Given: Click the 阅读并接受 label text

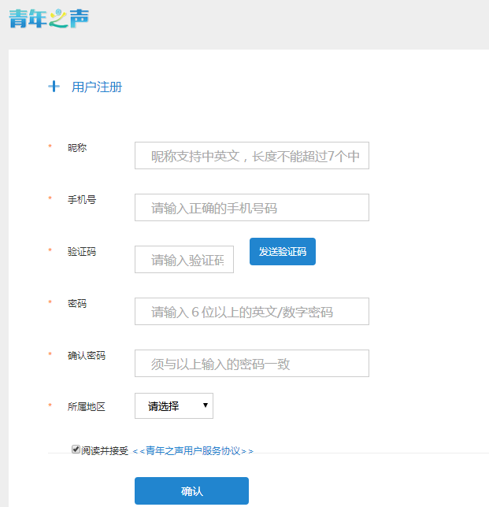Looking at the screenshot, I should 105,451.
